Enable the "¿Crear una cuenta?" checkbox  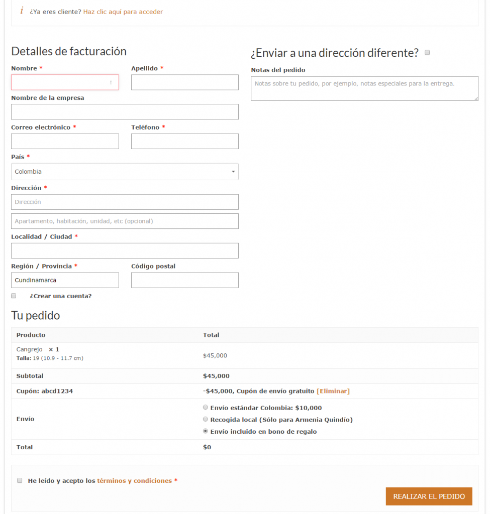click(x=14, y=296)
